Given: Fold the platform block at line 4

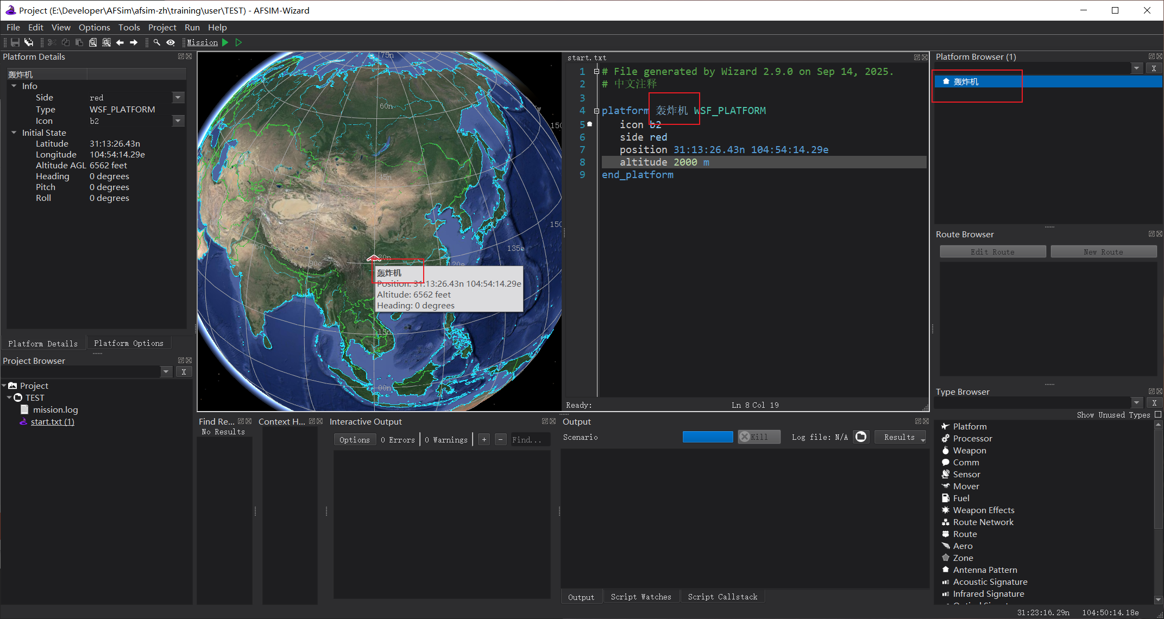Looking at the screenshot, I should point(596,111).
